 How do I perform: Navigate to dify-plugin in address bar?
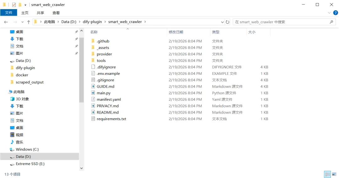[x=92, y=22]
